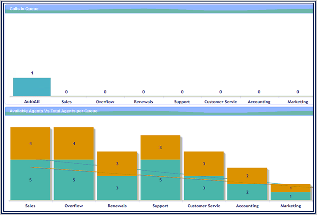Image resolution: width=317 pixels, height=215 pixels.
Task: Click Accounting label in the agents chart
Action: tap(247, 206)
